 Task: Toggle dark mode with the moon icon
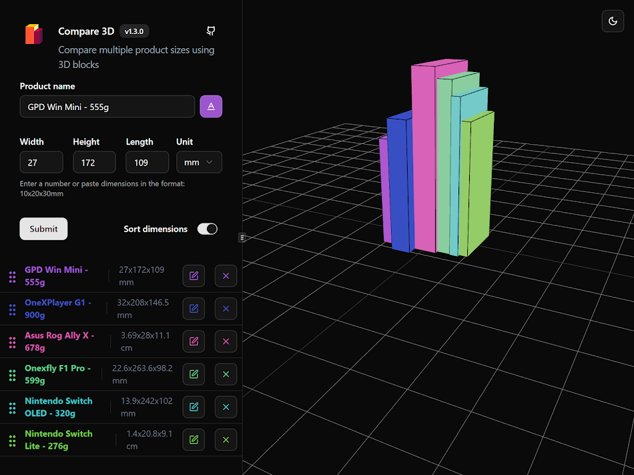click(x=613, y=21)
